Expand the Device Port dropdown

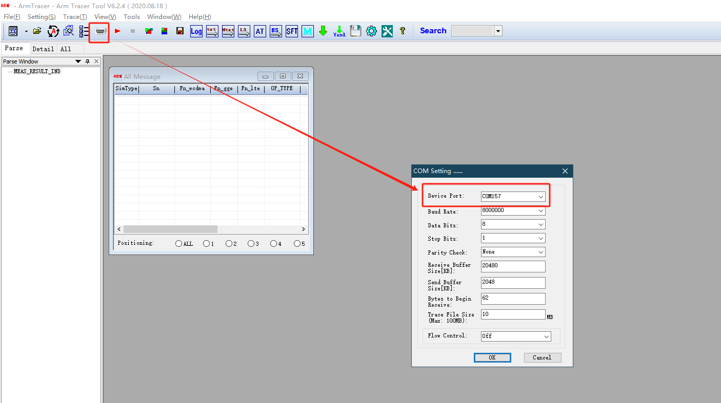[x=540, y=197]
